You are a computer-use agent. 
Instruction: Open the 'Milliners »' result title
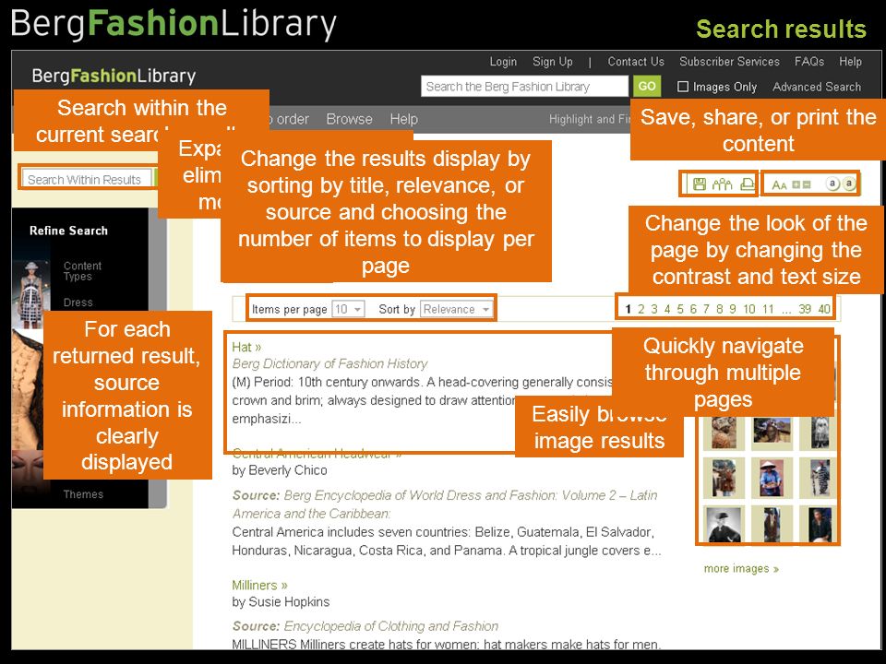(x=260, y=585)
